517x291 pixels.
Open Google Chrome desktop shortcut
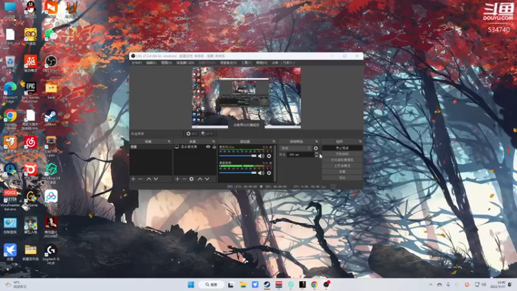(x=10, y=119)
